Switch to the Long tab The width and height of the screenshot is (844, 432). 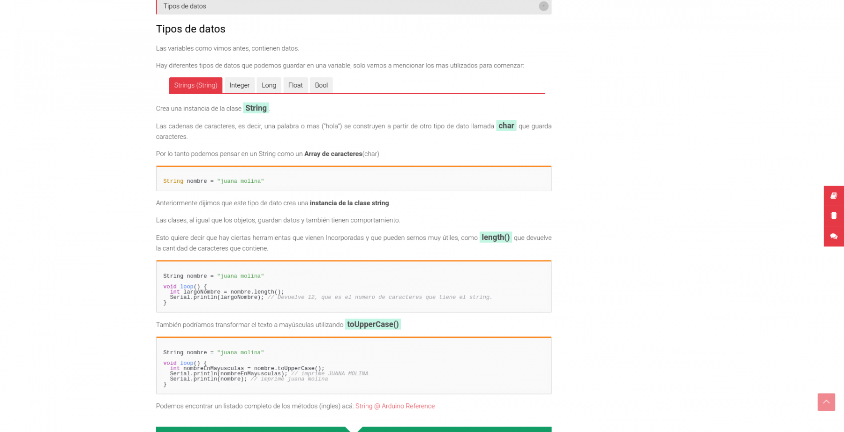point(269,85)
